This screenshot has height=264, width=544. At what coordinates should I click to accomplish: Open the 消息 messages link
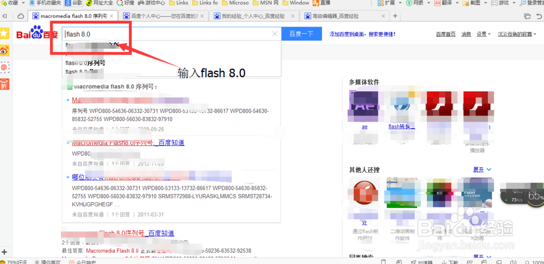click(x=466, y=34)
